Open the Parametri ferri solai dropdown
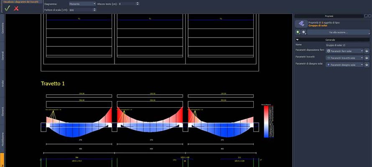The height and width of the screenshot is (167, 372). pyautogui.click(x=344, y=51)
